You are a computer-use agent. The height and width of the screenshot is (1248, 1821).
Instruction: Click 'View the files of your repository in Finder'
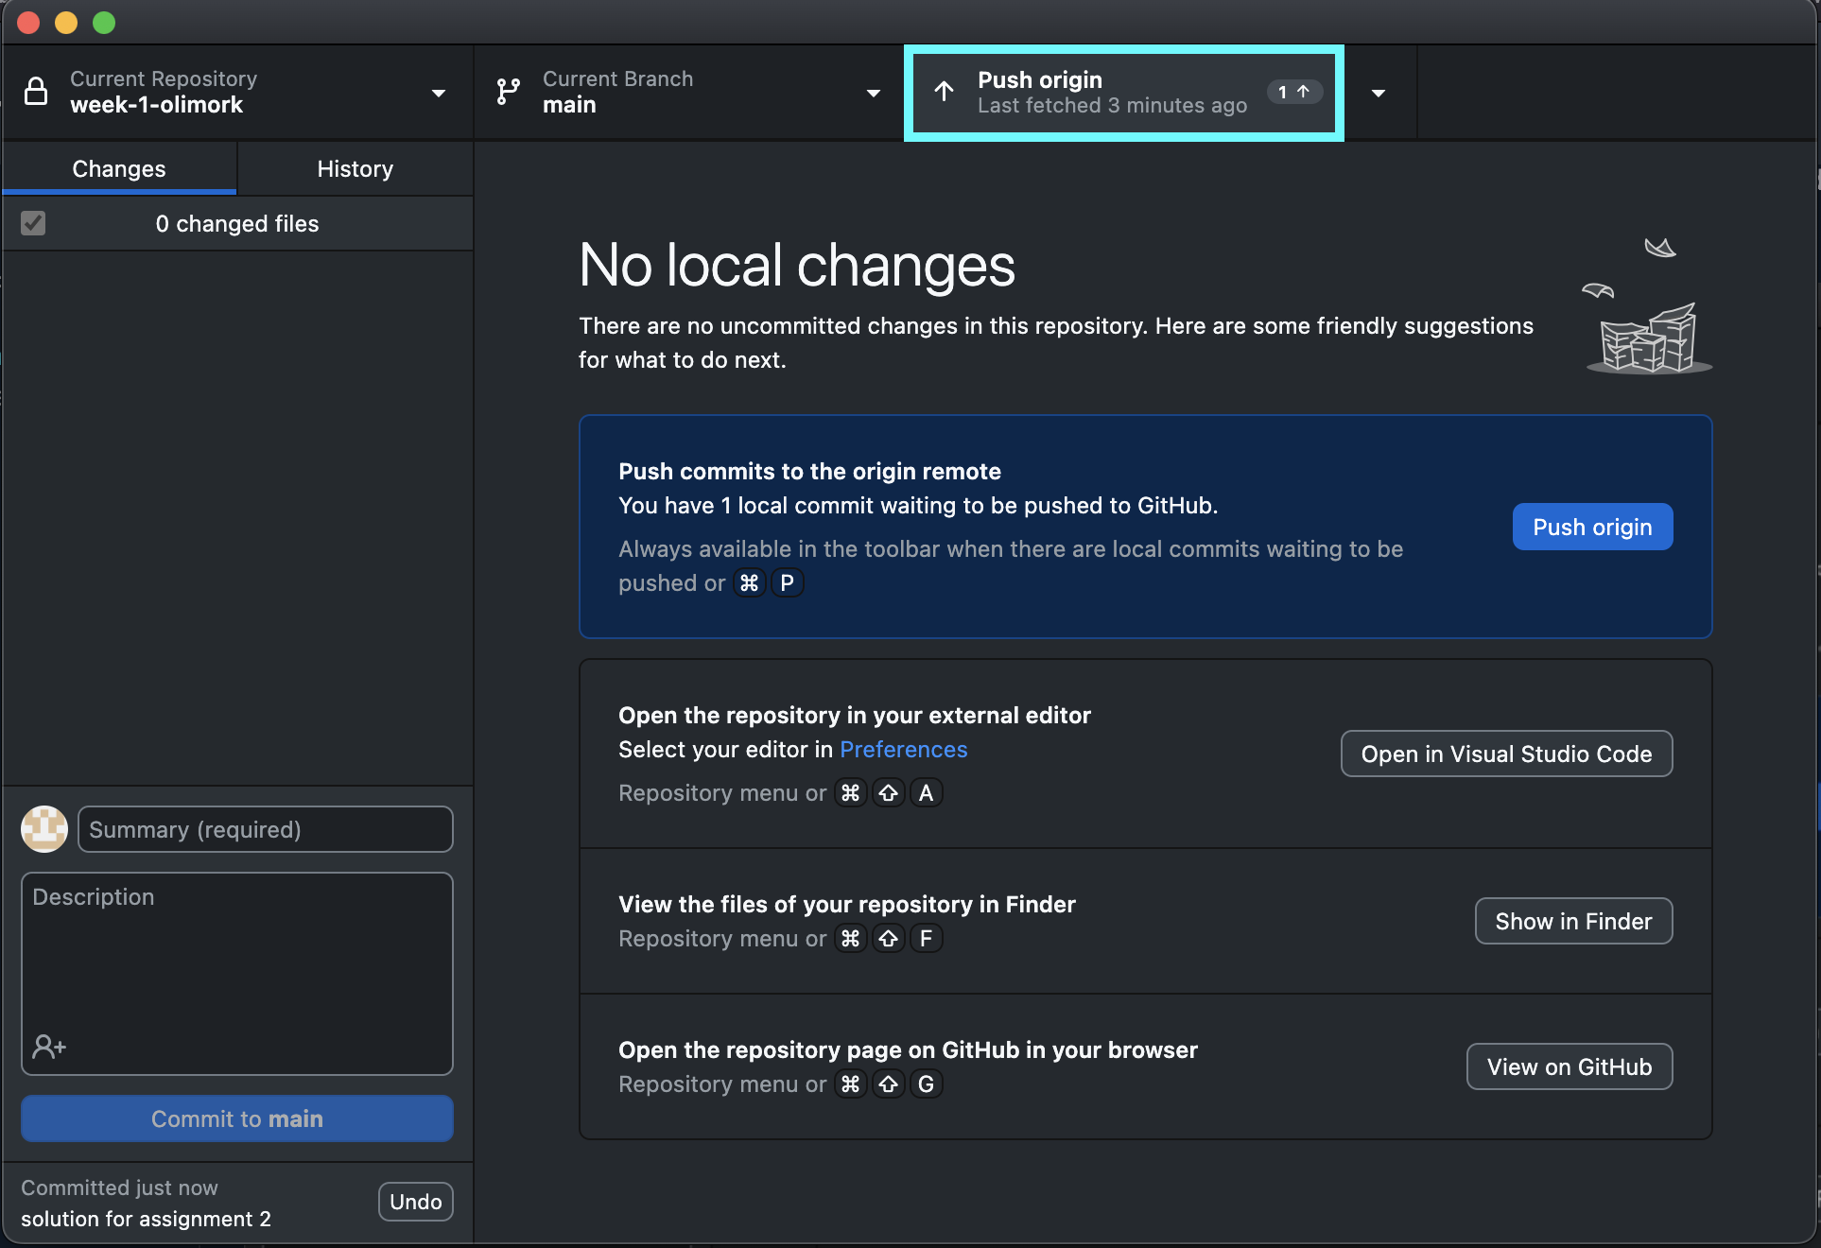pos(847,904)
